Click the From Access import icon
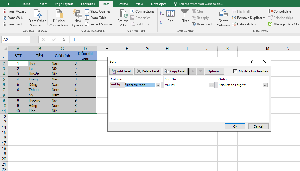The image size is (300, 171). click(4, 11)
